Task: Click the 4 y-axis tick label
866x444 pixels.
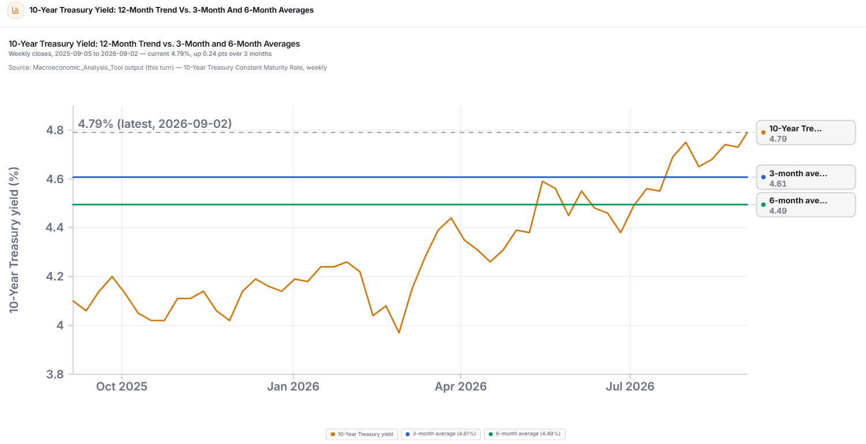Action: (61, 326)
